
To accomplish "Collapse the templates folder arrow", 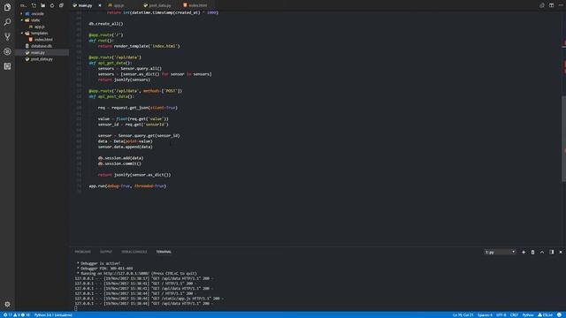I will (x=21, y=34).
